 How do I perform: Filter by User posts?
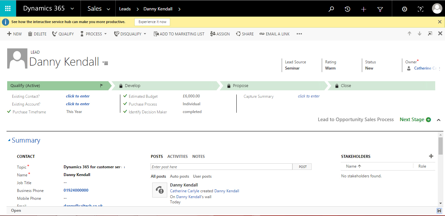[202, 176]
